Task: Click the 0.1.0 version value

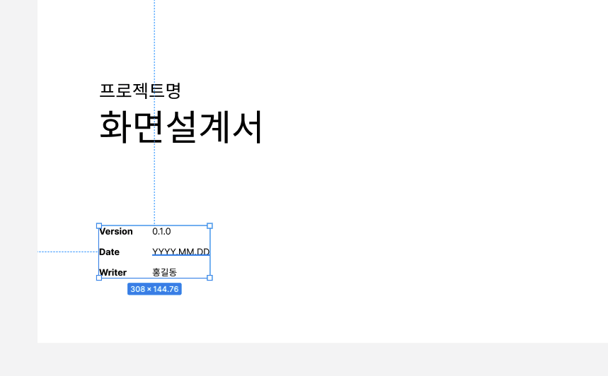Action: 161,232
